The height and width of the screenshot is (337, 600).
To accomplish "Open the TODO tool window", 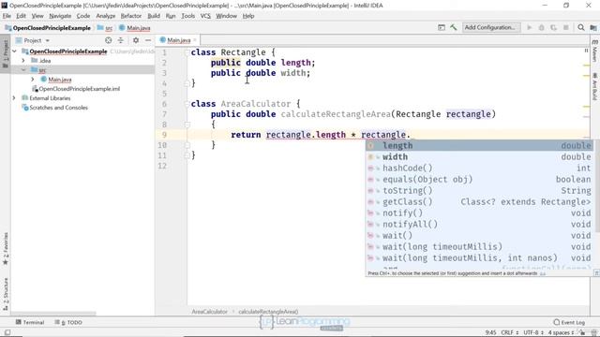I will [68, 322].
